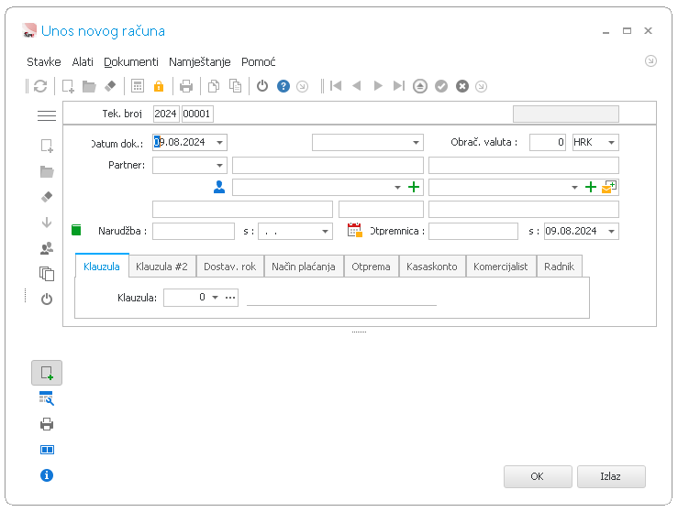The width and height of the screenshot is (678, 512).
Task: Click the calendar icon by Otpremnica
Action: coord(355,230)
